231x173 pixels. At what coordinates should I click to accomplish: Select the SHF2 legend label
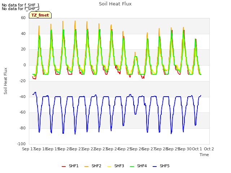[x=96, y=166]
